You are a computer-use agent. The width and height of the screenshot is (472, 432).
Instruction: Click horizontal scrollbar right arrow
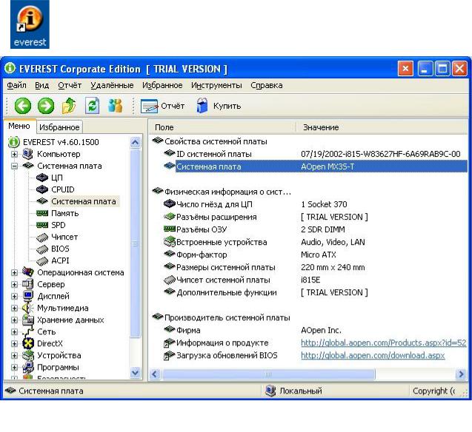(461, 374)
